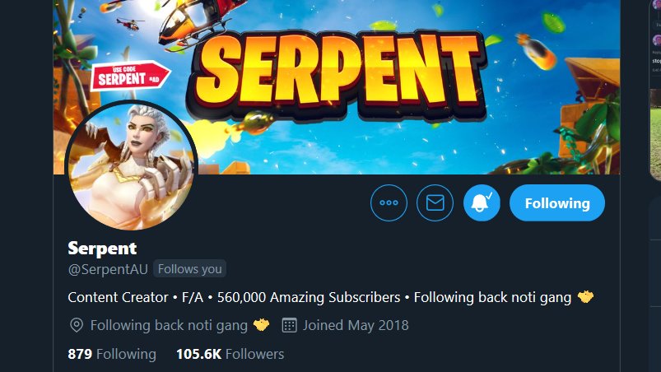Viewport: 661px width, 372px height.
Task: Click the Serpent display name
Action: click(x=102, y=248)
